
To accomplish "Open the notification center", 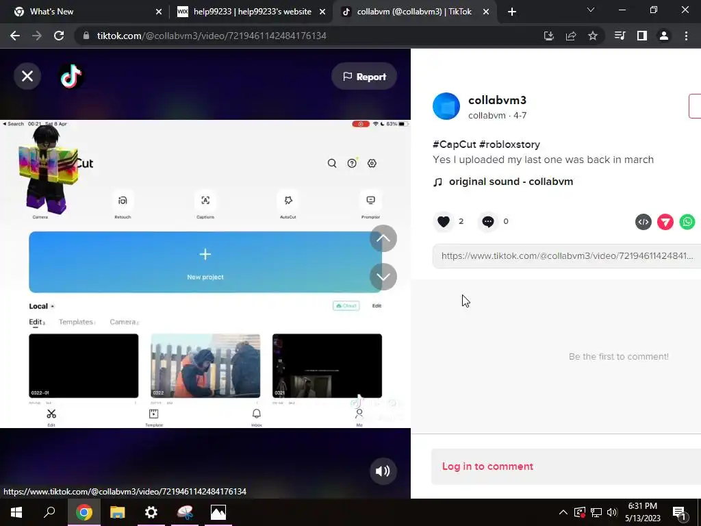I will tap(679, 513).
